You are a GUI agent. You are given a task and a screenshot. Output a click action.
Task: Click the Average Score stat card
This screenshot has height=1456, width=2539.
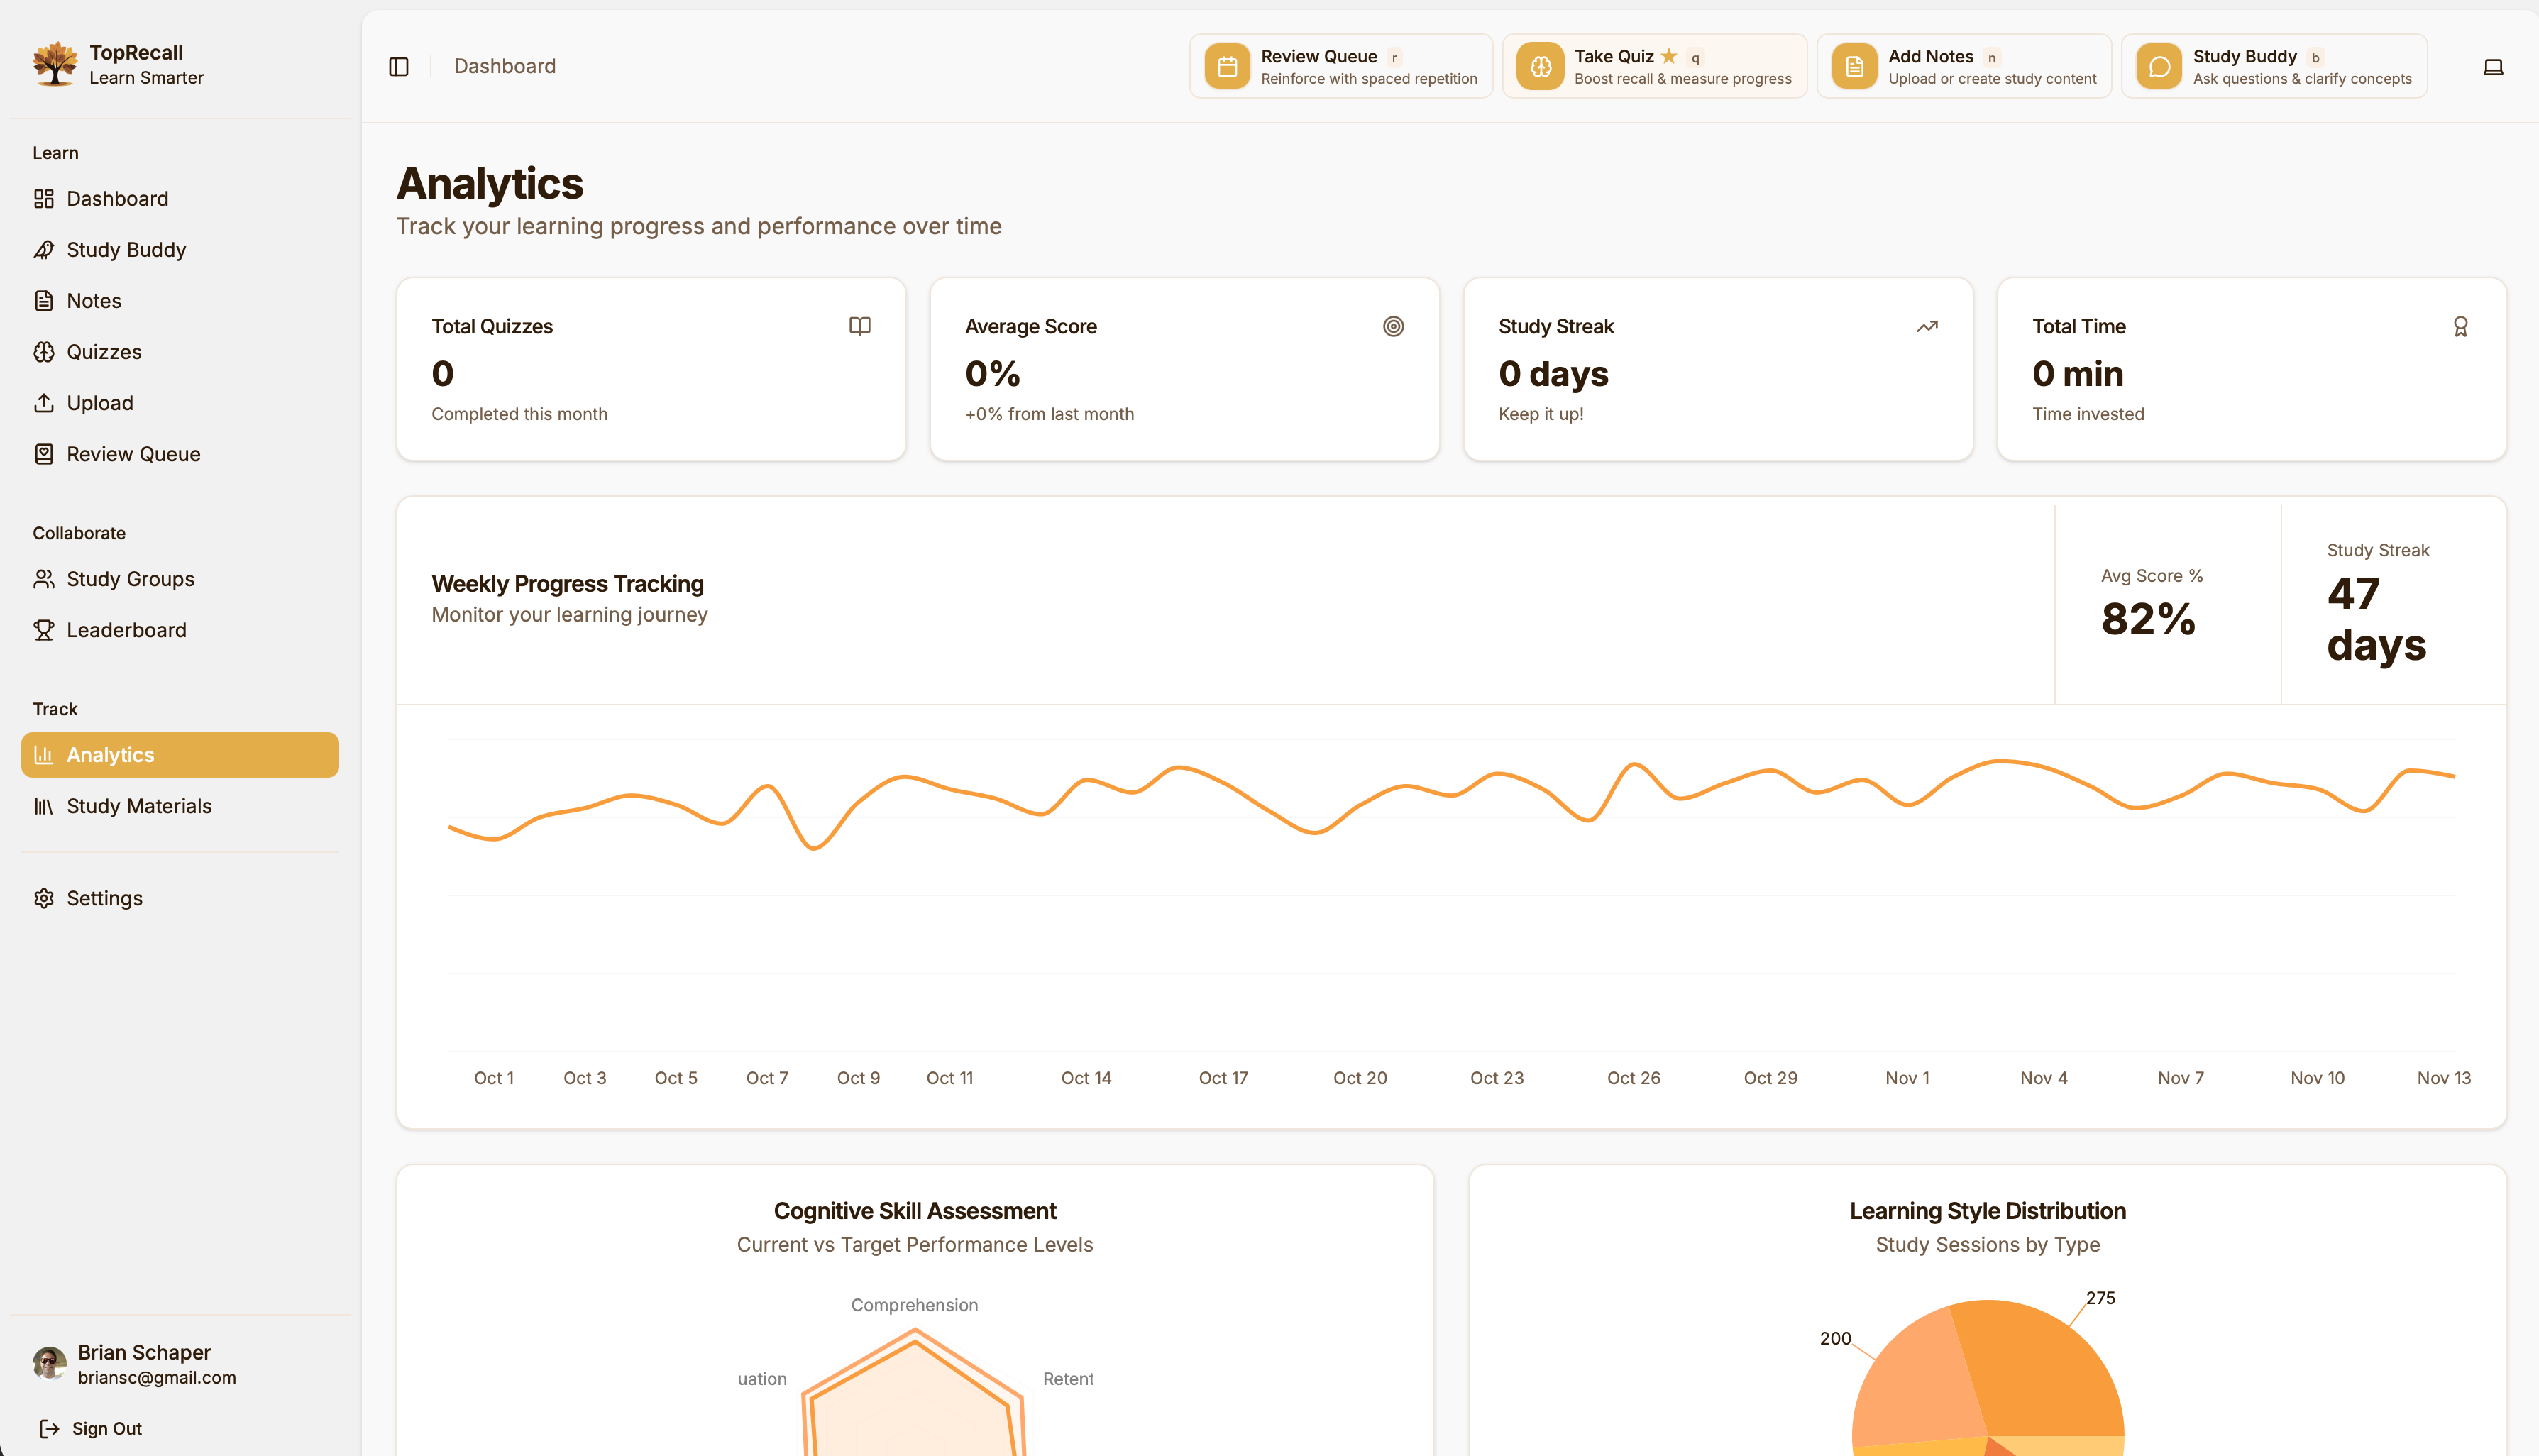coord(1184,369)
